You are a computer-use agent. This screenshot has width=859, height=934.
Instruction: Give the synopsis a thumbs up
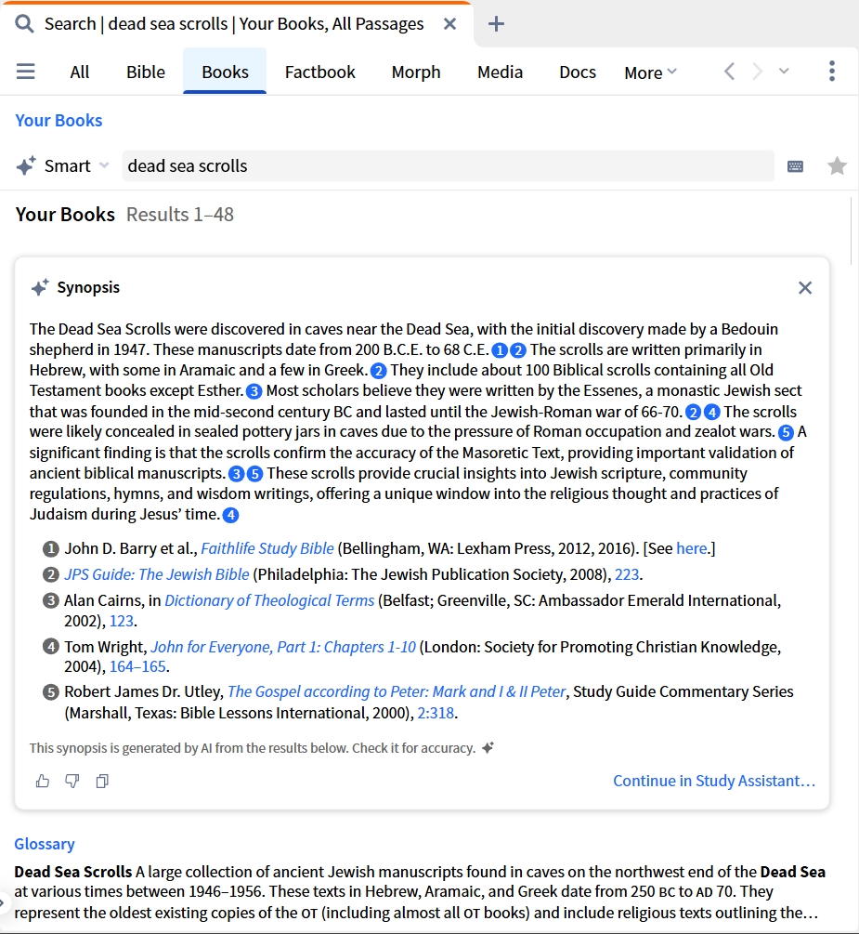click(x=43, y=781)
